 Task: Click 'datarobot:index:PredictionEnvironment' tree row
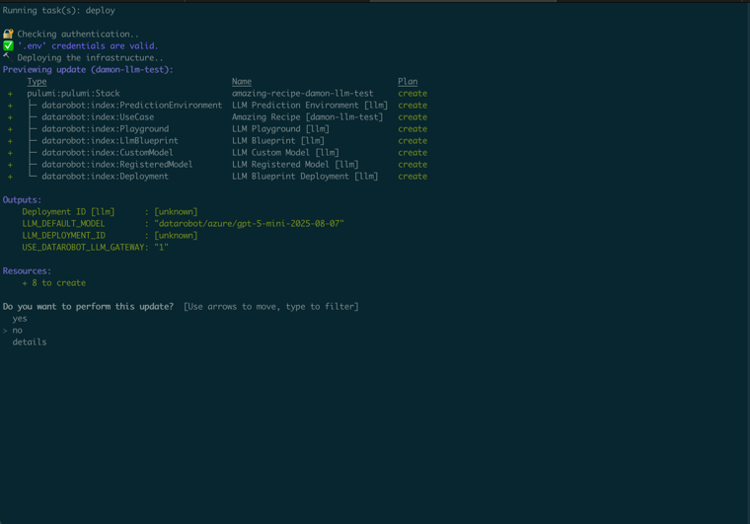131,106
